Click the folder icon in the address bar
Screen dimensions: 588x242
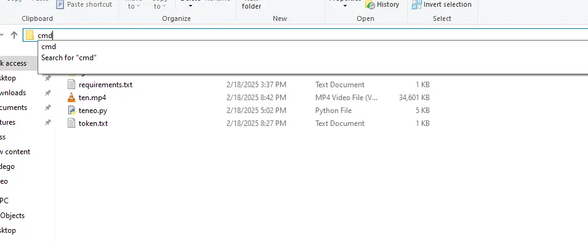click(30, 36)
